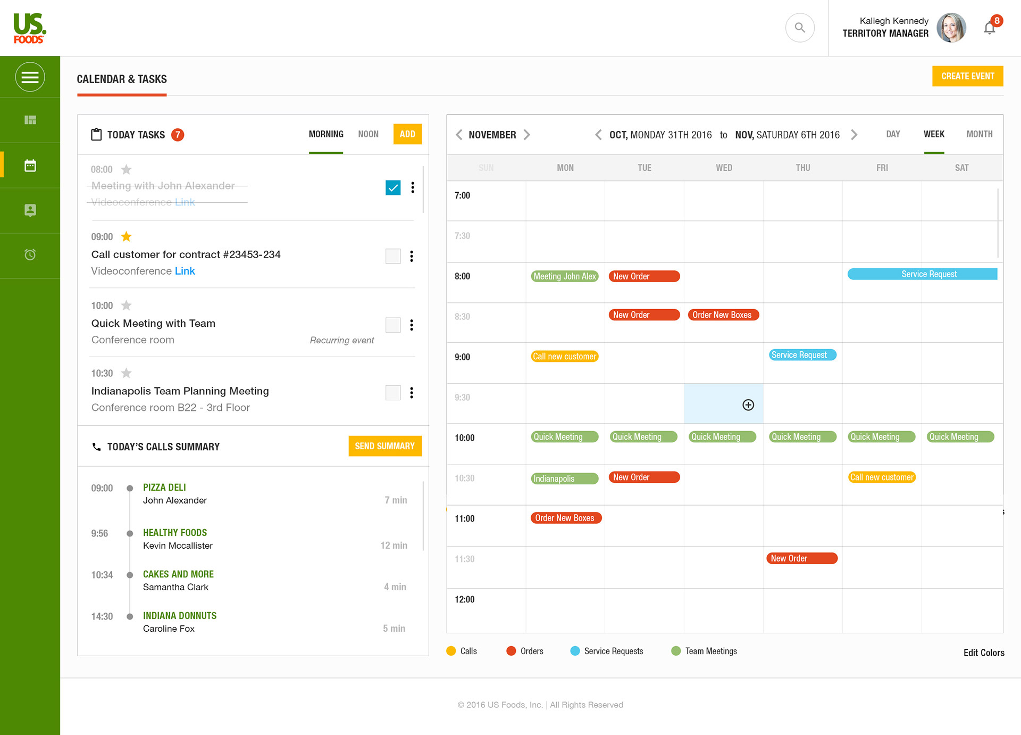Screen dimensions: 1021x735
Task: Switch tasks to the Noon tab
Action: point(368,134)
